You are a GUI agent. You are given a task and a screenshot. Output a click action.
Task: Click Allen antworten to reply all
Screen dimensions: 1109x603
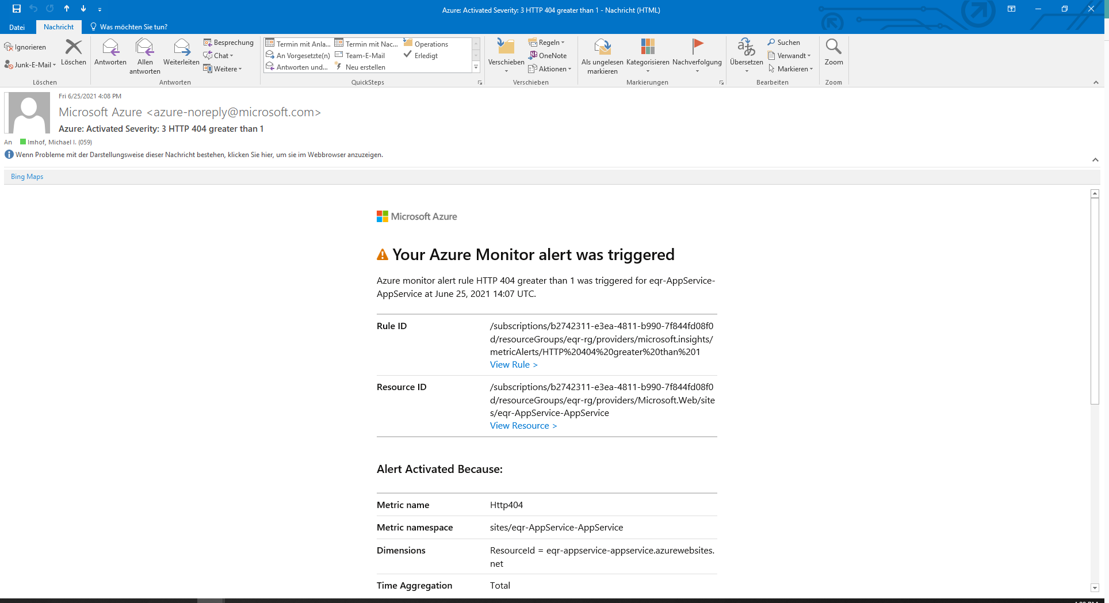pos(145,56)
